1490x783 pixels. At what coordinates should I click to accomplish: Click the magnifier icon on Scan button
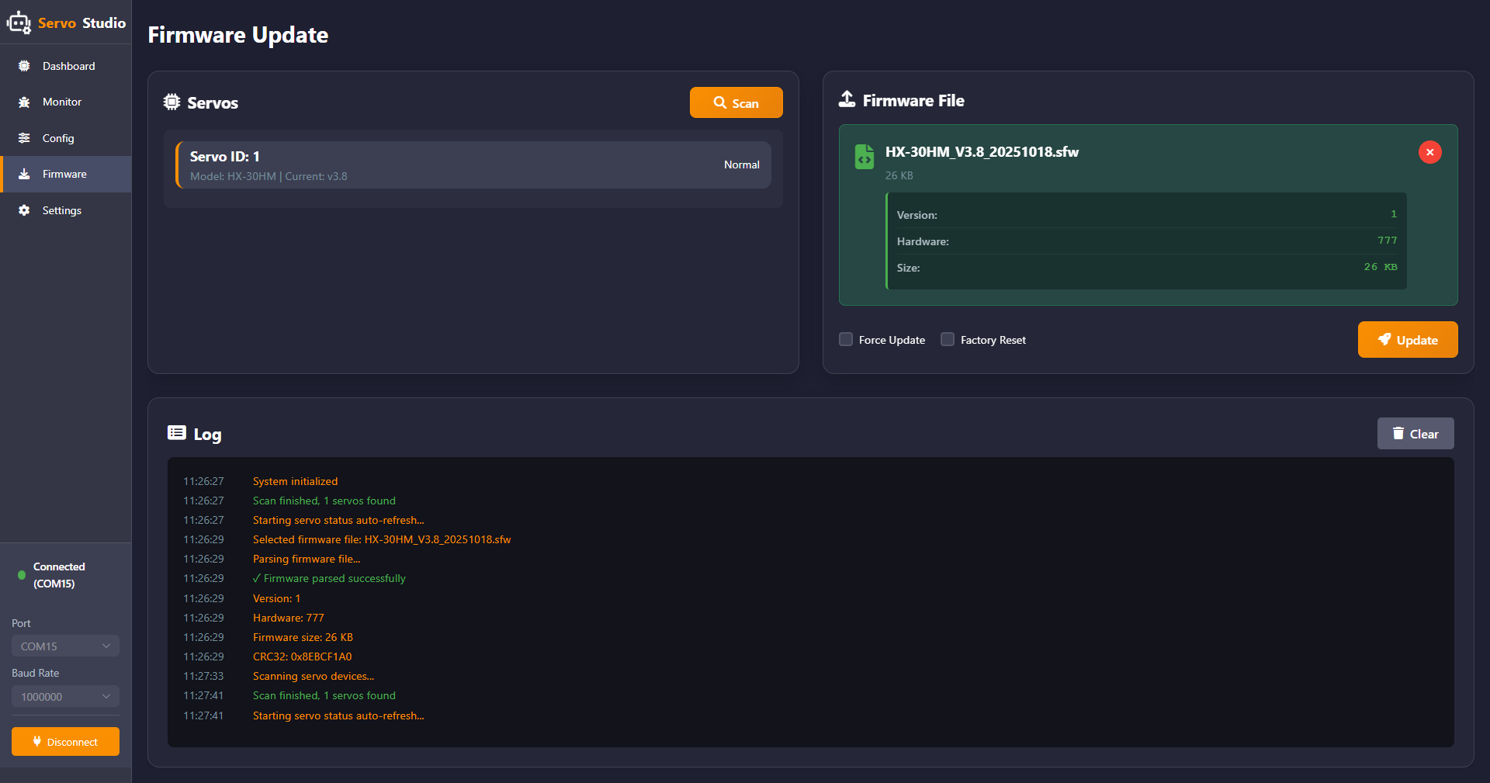point(720,102)
